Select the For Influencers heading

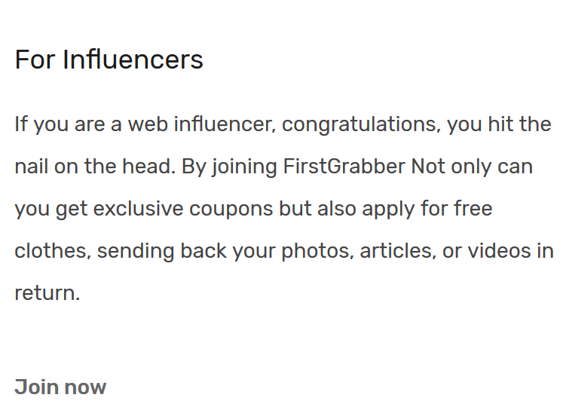[x=109, y=60]
